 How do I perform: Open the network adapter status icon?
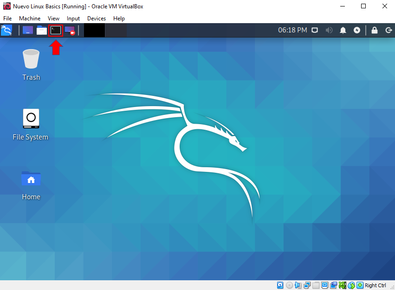[x=307, y=285]
